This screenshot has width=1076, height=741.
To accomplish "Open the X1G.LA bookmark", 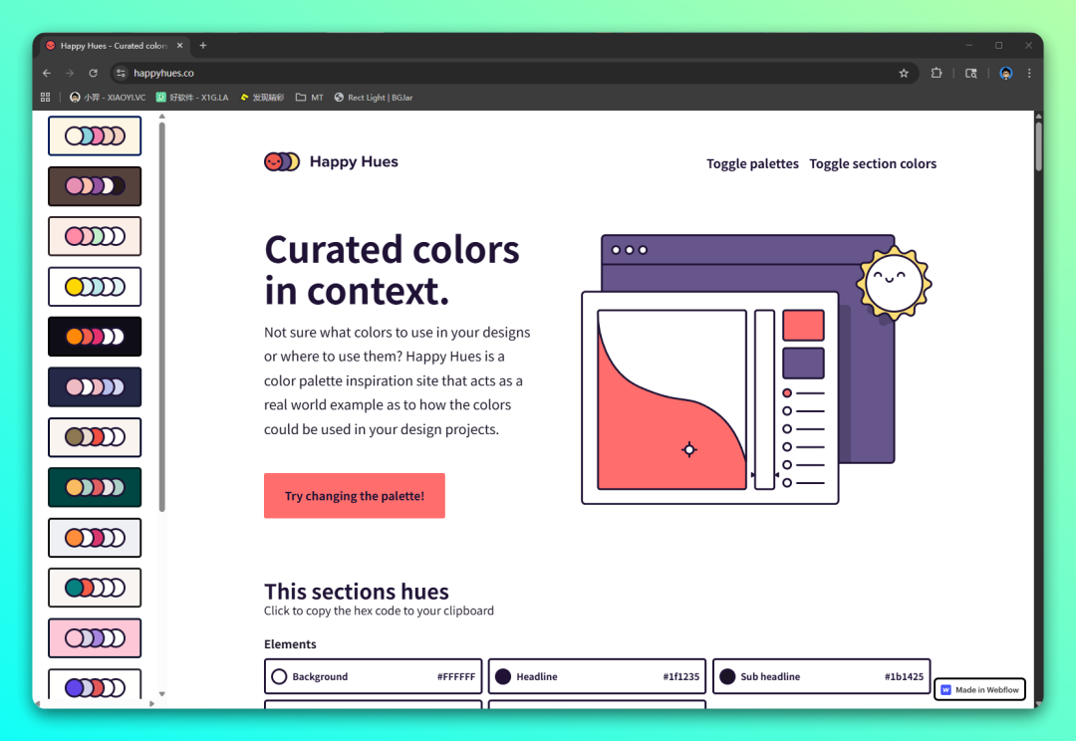I will click(192, 98).
